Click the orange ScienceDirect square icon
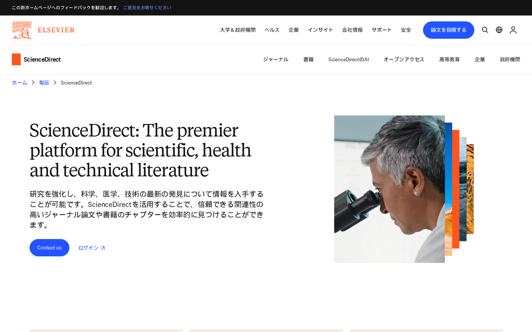 click(16, 59)
